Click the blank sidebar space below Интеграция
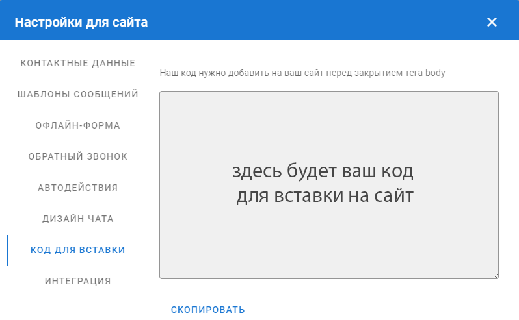Image resolution: width=519 pixels, height=320 pixels. point(78,306)
